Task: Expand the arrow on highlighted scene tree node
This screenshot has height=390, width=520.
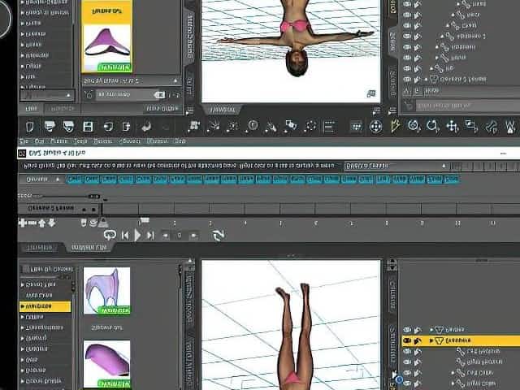Action: [x=432, y=340]
